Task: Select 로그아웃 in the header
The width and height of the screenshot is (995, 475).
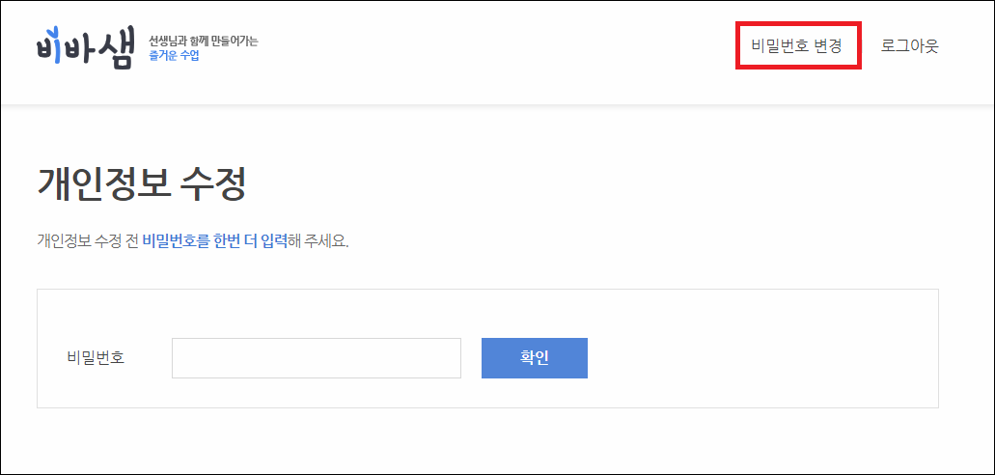Action: 909,45
